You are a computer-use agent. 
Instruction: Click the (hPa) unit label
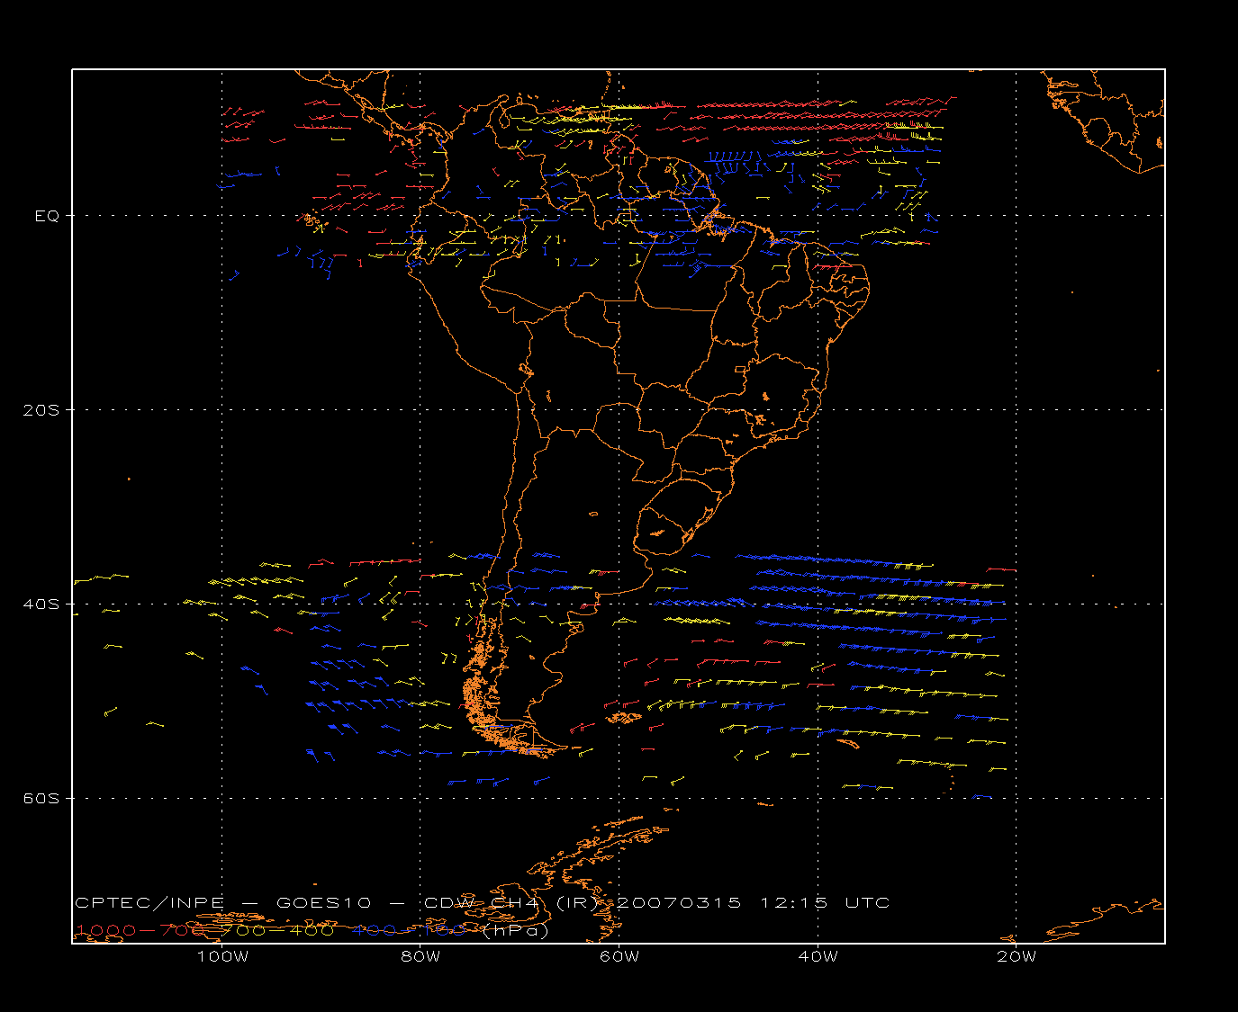[515, 931]
